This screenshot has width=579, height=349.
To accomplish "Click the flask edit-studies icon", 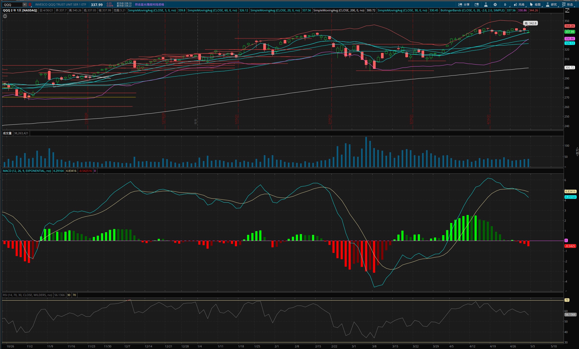I will [486, 5].
